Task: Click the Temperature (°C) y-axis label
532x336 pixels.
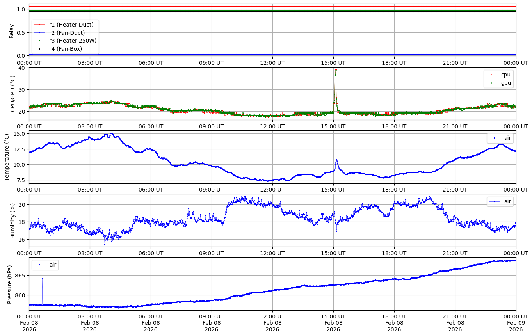Action: pyautogui.click(x=7, y=157)
